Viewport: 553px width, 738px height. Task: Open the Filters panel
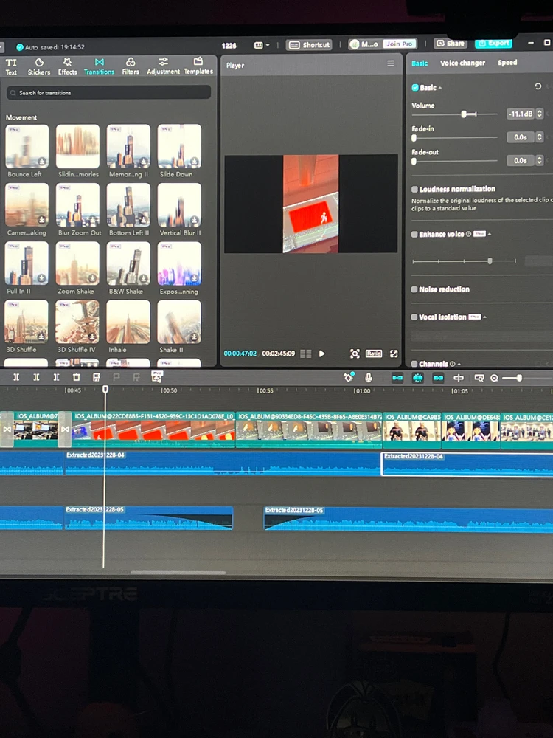pyautogui.click(x=131, y=66)
